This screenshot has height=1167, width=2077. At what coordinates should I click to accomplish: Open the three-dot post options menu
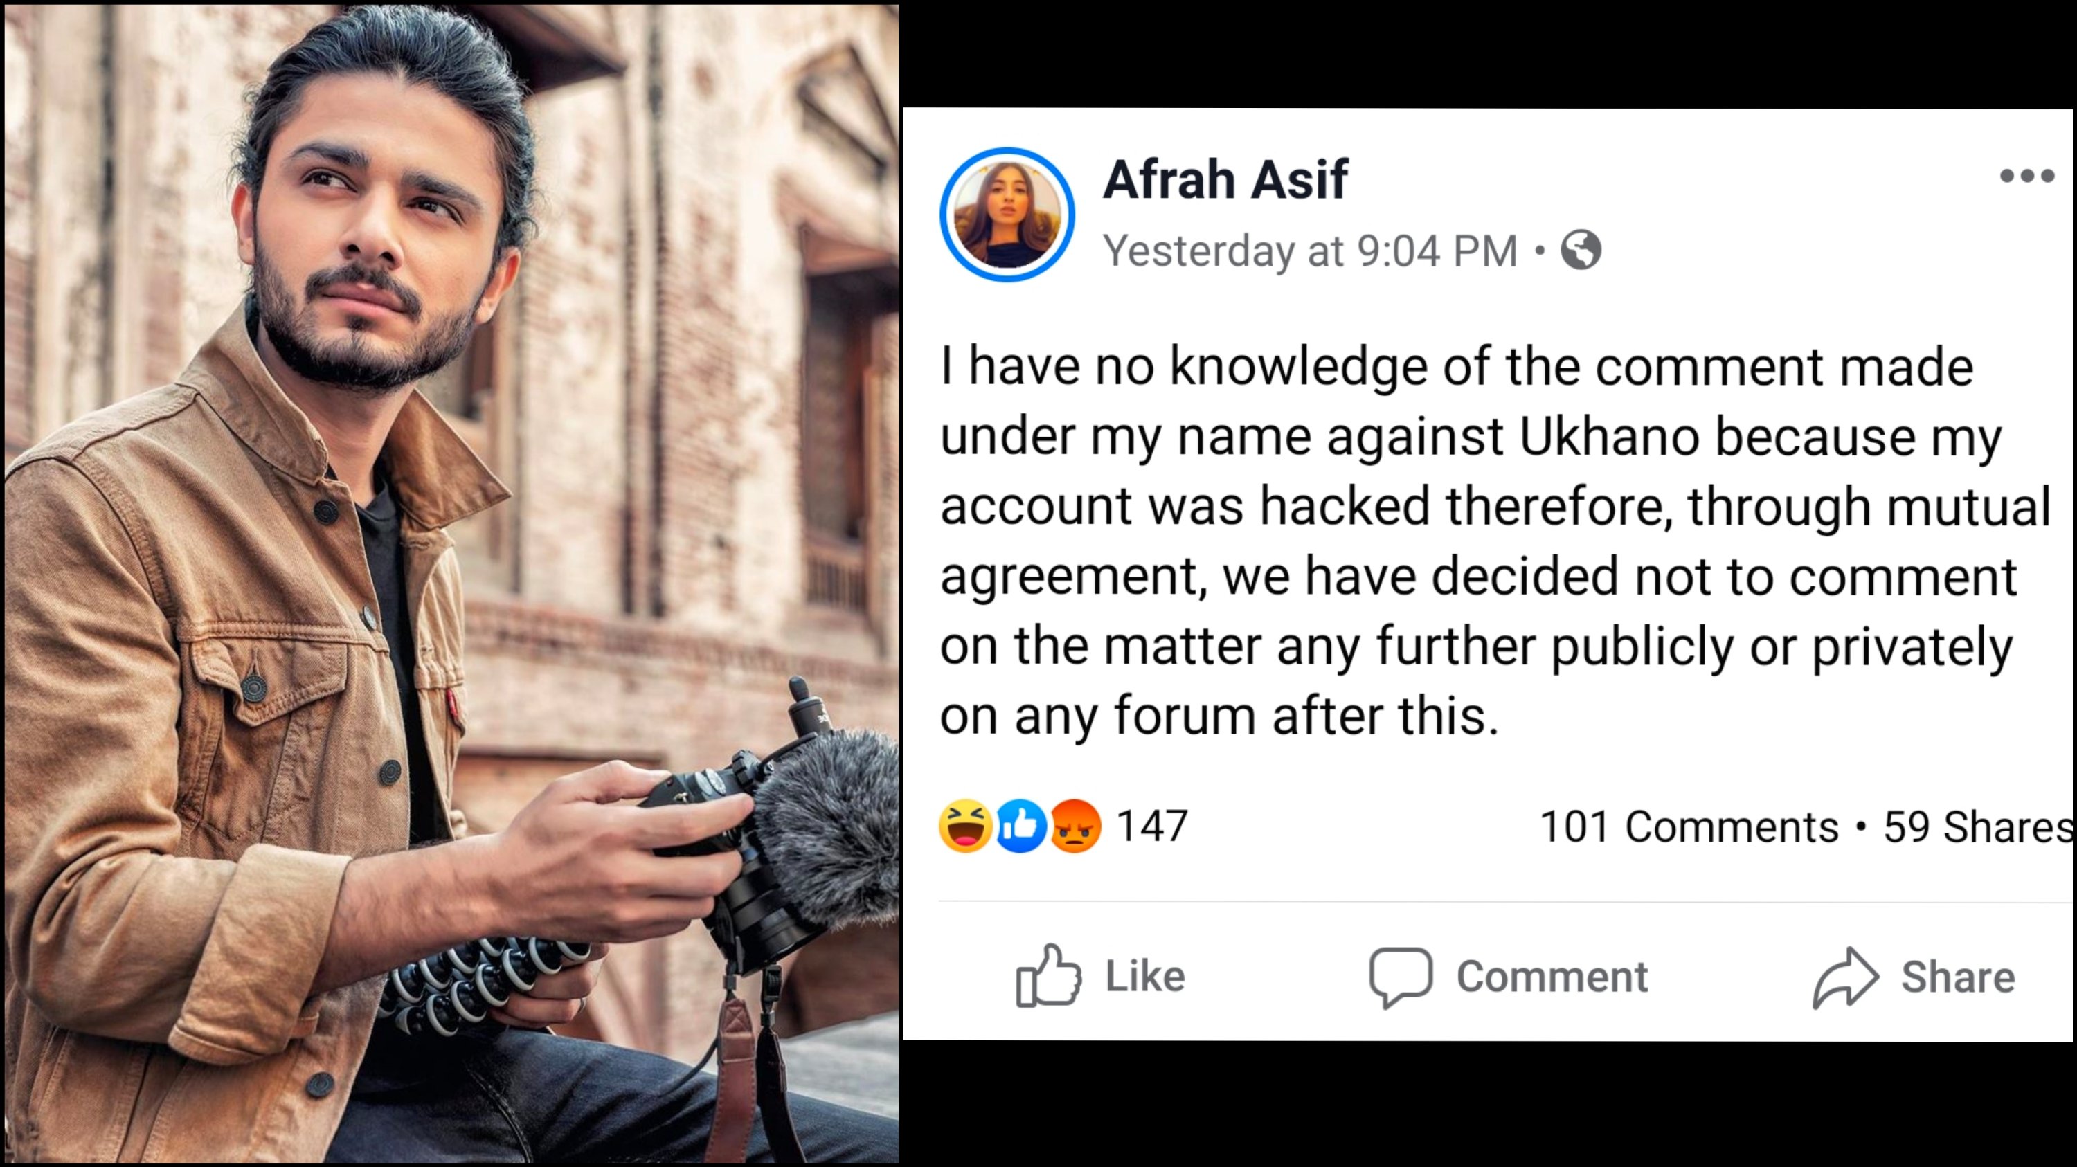tap(2026, 176)
